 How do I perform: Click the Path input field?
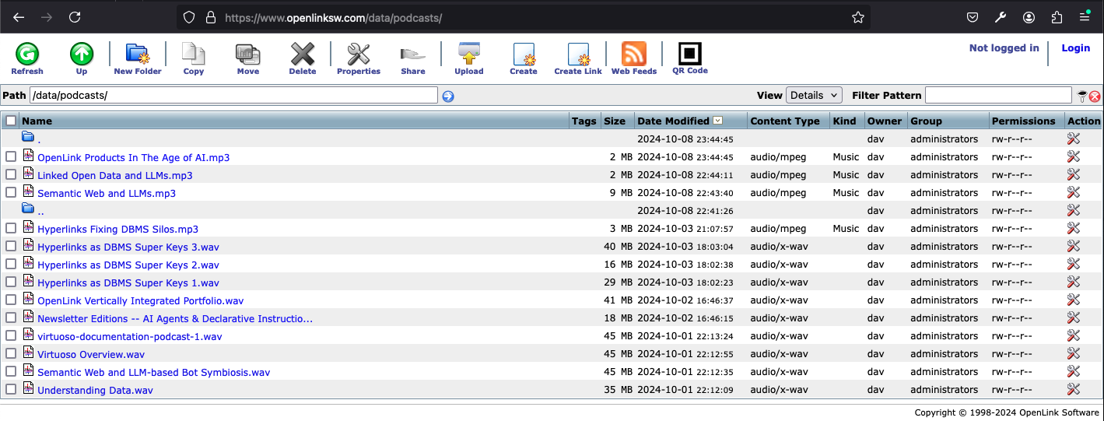pyautogui.click(x=233, y=95)
